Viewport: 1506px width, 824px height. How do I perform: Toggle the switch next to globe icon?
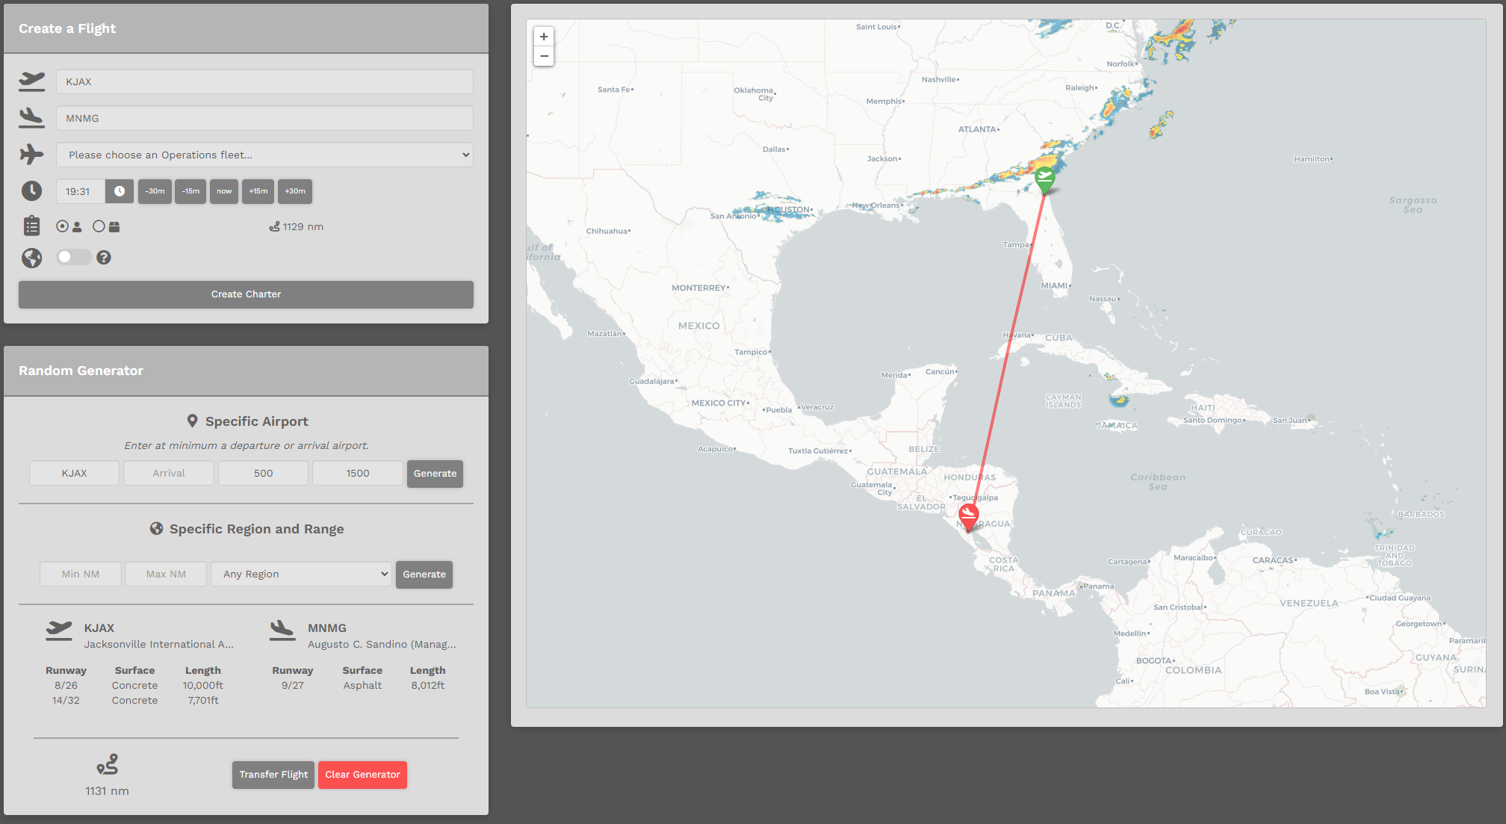click(x=74, y=257)
